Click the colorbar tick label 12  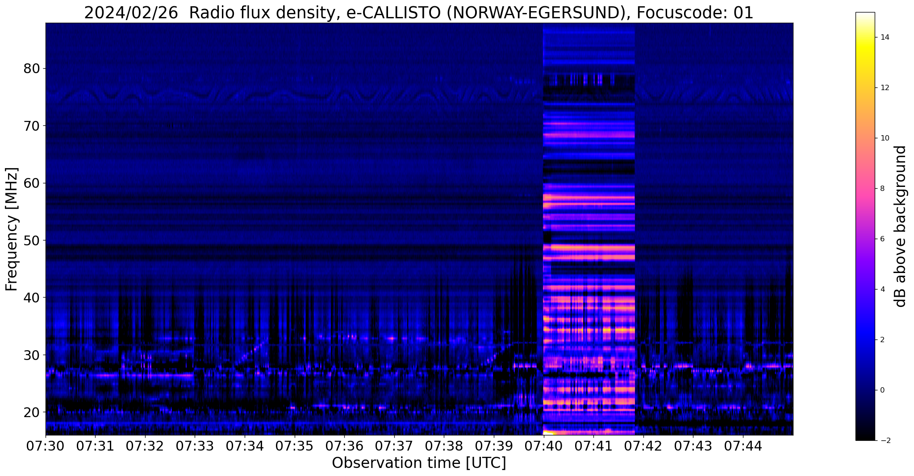(885, 88)
